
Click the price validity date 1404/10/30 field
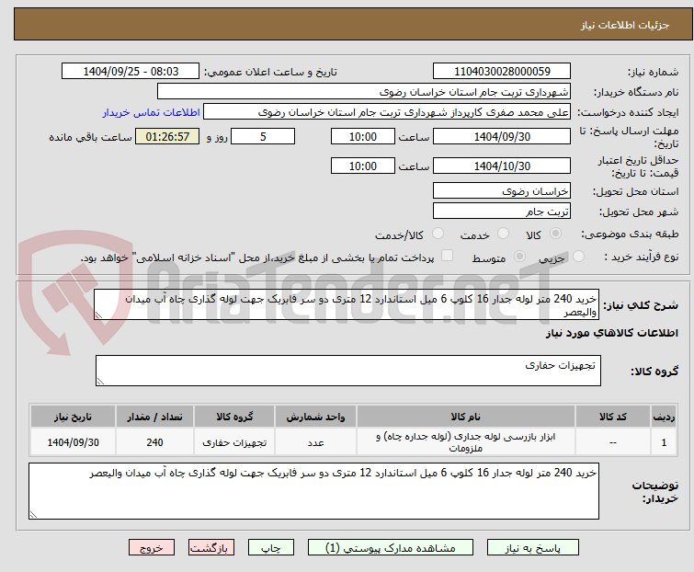tap(502, 166)
